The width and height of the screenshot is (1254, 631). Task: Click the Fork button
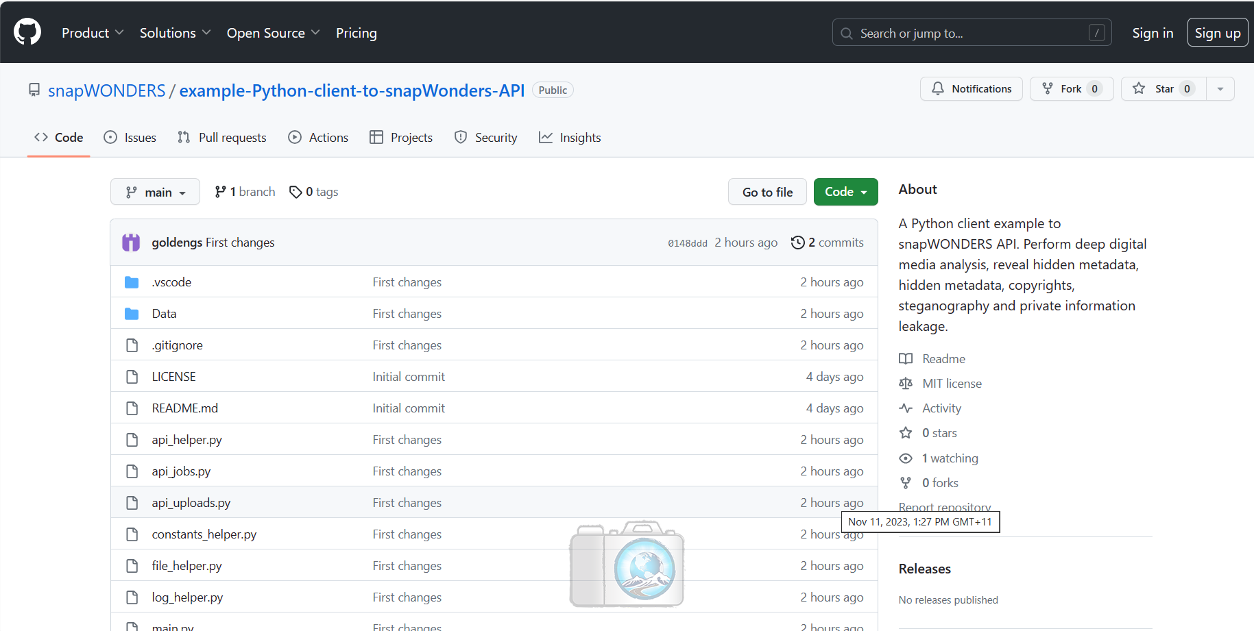[x=1072, y=89]
